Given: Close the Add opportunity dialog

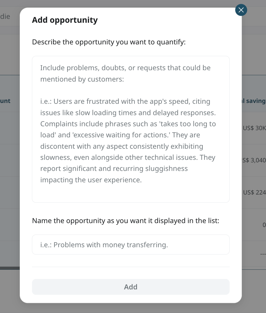Looking at the screenshot, I should [241, 10].
